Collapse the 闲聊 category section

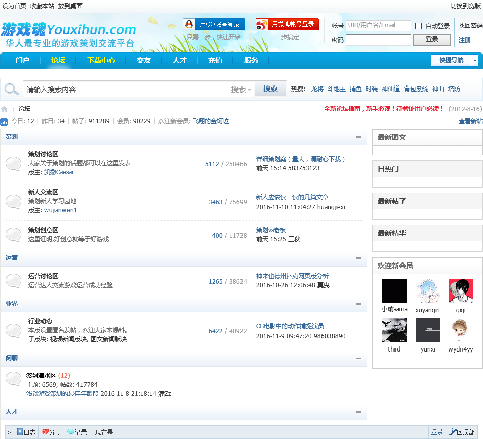[358, 358]
